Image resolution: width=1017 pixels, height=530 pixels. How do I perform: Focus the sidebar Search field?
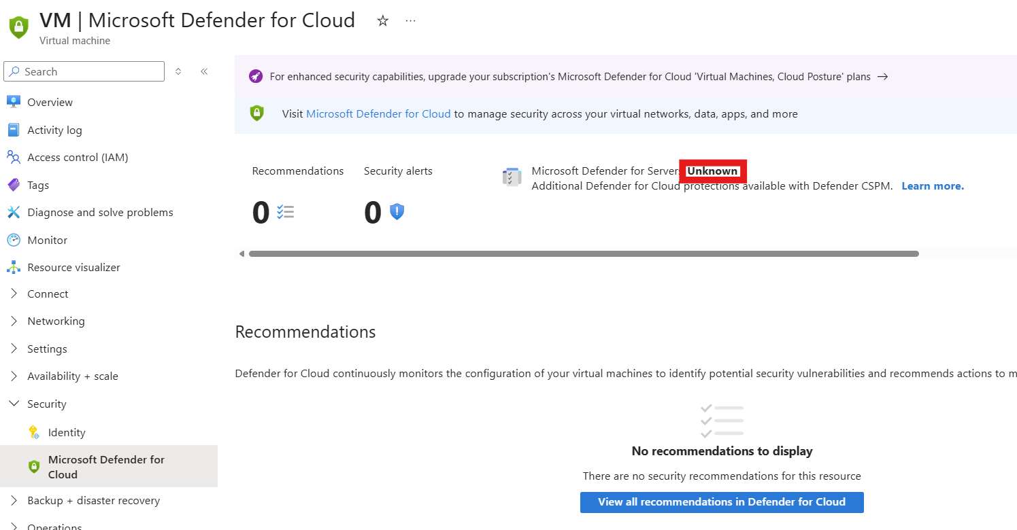coord(84,71)
